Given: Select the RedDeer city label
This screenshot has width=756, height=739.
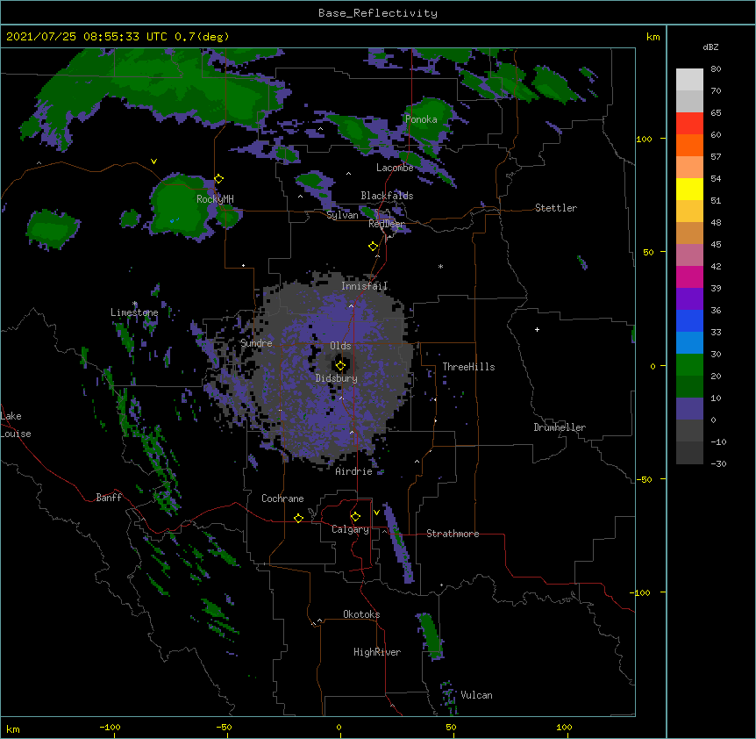Looking at the screenshot, I should pyautogui.click(x=387, y=225).
